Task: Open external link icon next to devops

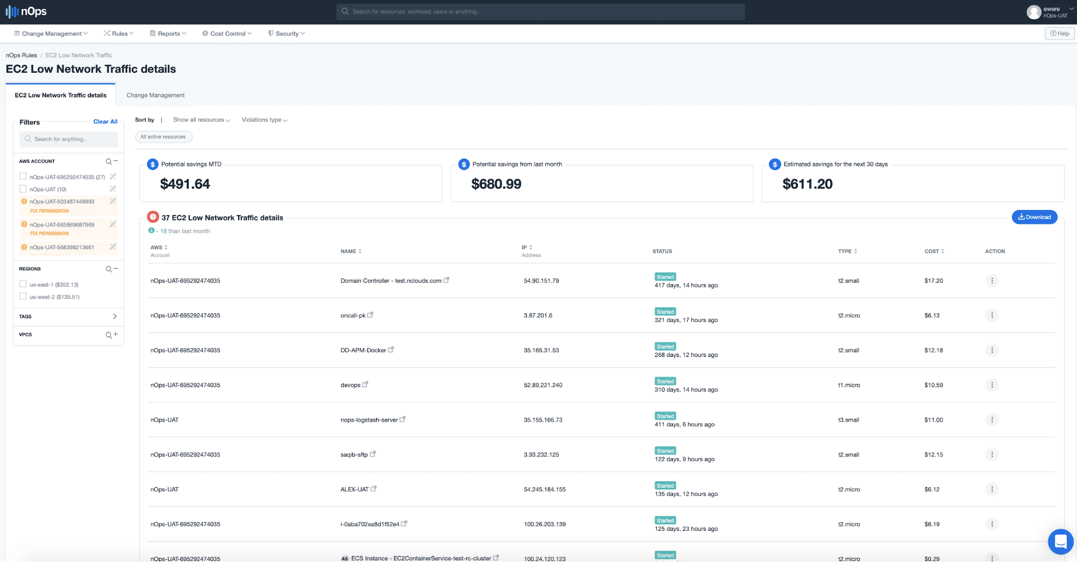Action: click(x=365, y=384)
